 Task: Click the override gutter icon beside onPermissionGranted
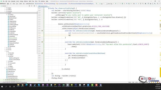pos(42,31)
